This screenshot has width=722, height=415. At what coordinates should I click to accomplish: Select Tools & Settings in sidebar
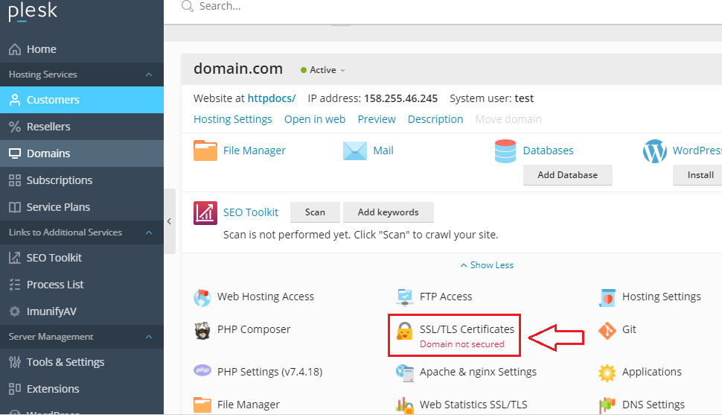(66, 362)
